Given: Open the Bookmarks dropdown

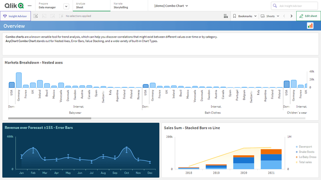Looking at the screenshot, I should point(245,16).
